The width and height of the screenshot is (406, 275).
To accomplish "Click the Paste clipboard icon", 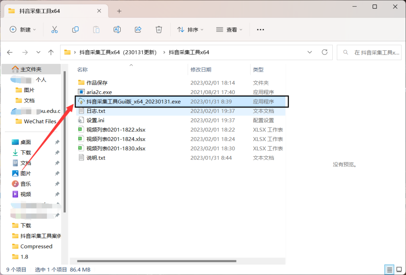I will click(x=96, y=30).
